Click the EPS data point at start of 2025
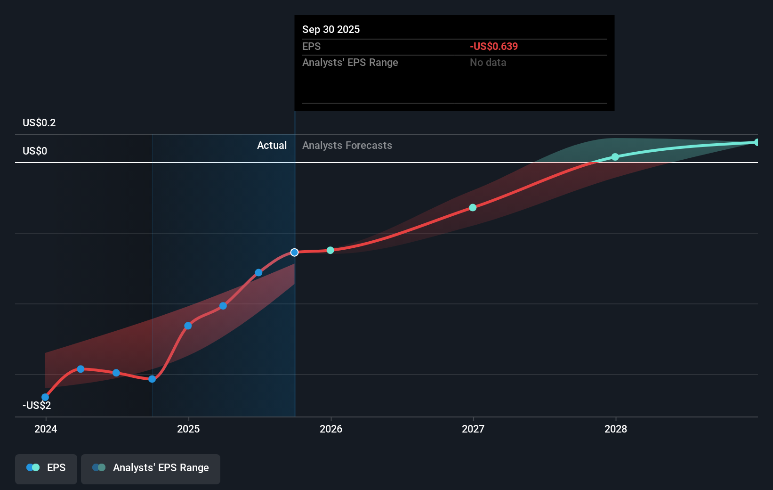The width and height of the screenshot is (773, 490). 188,326
